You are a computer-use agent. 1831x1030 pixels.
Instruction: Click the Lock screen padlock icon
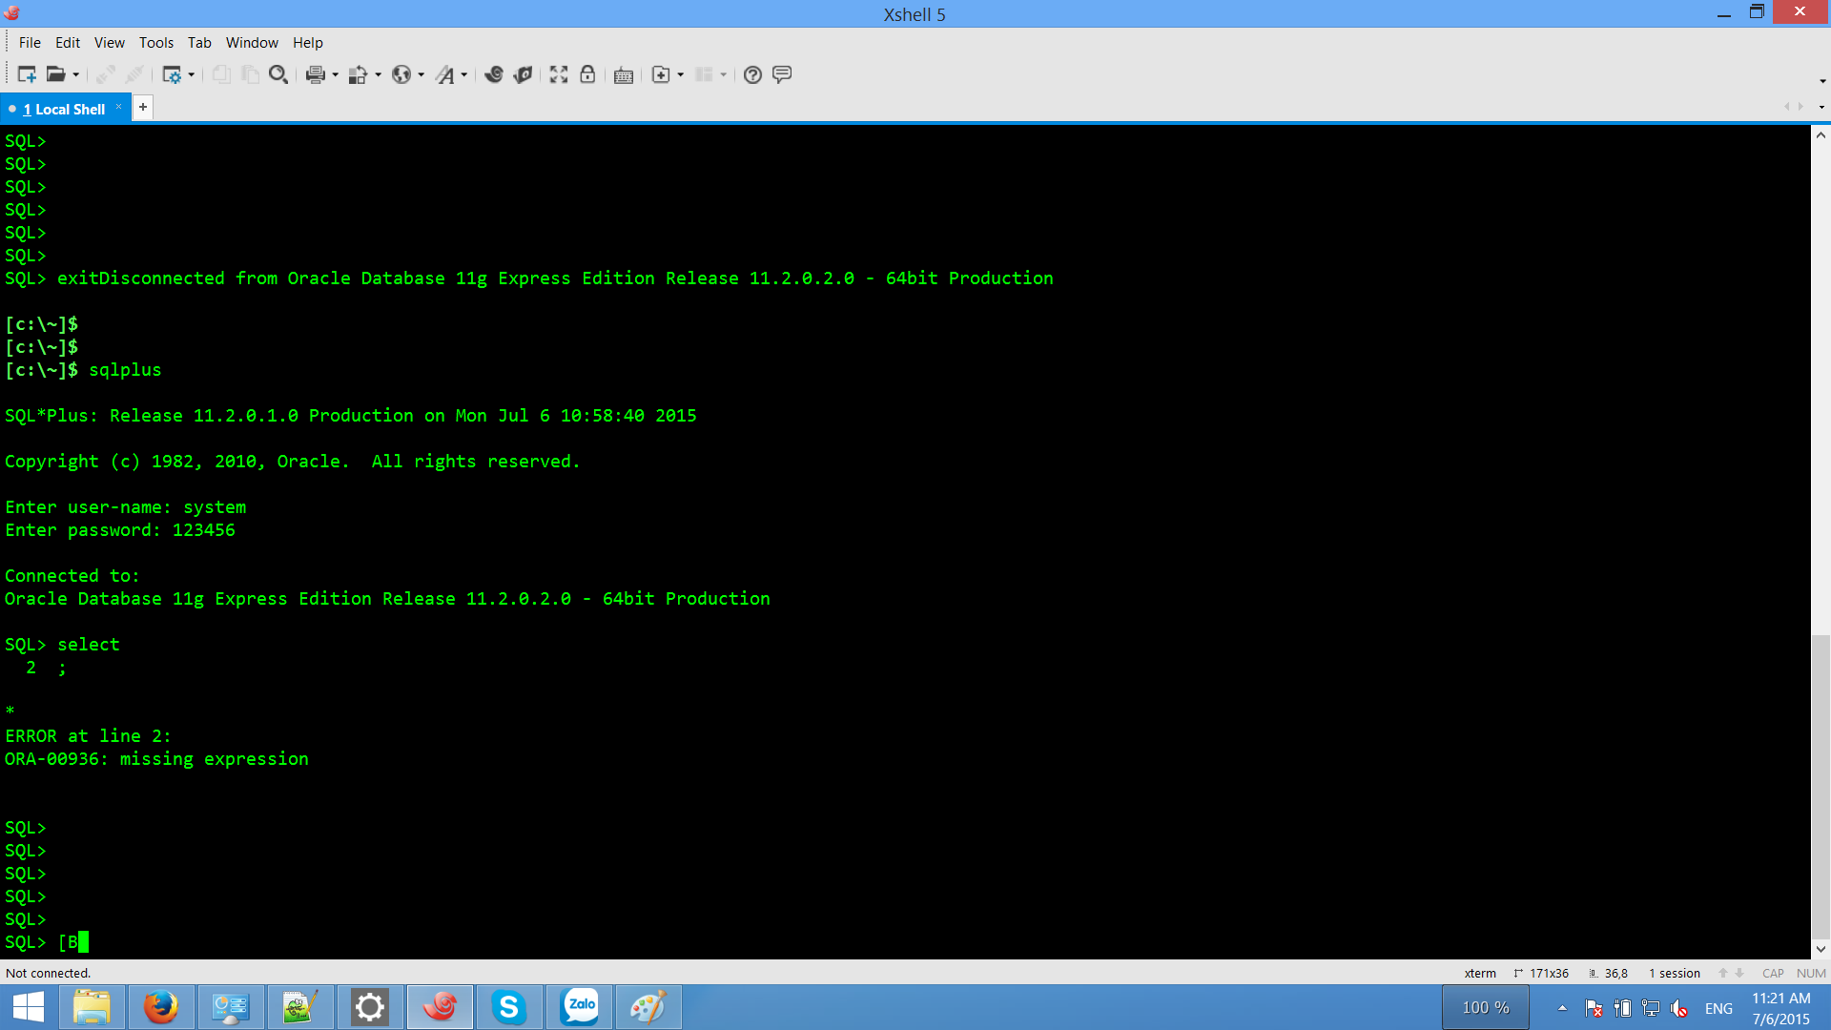(x=587, y=74)
